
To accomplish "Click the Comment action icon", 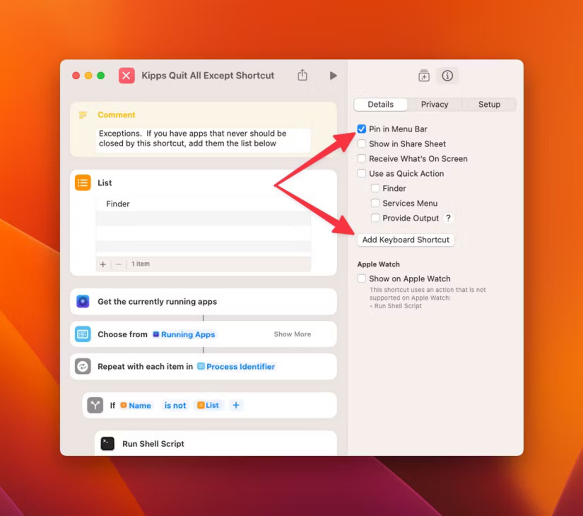I will click(83, 115).
